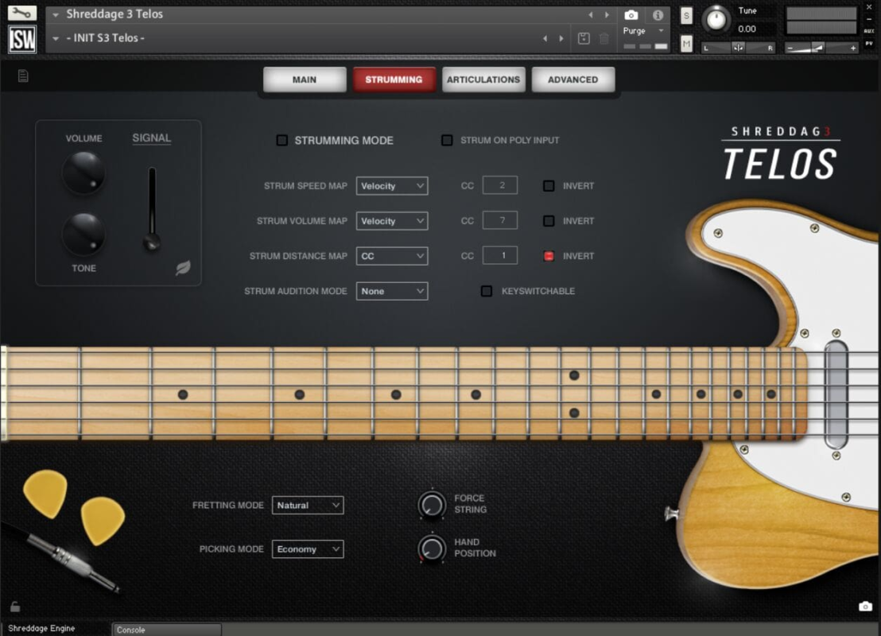Click the Mute M button
This screenshot has height=636, width=881.
pos(686,45)
